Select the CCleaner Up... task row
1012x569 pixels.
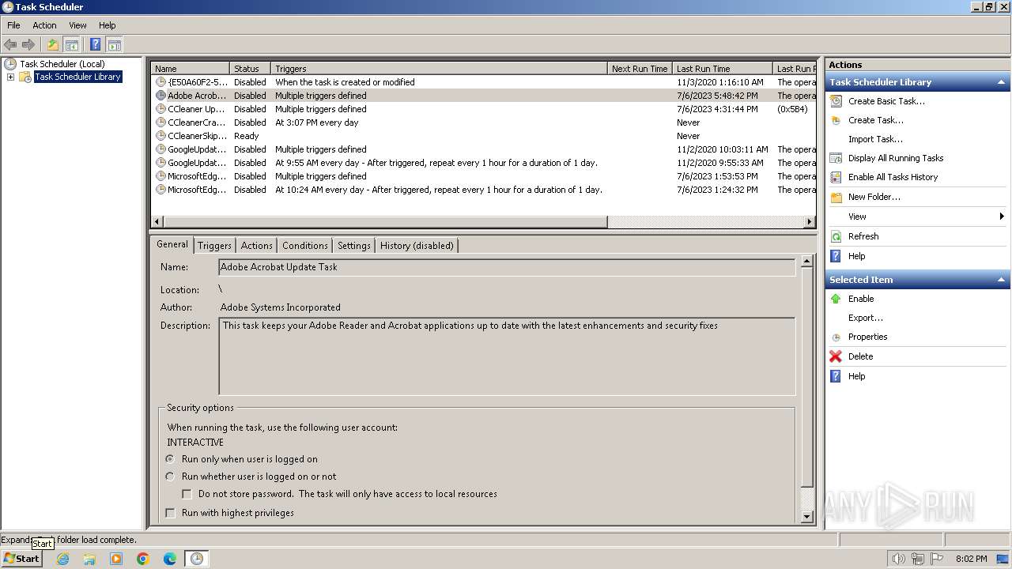483,109
